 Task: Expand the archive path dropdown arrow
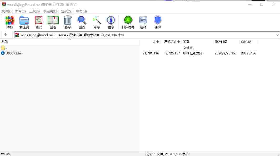(277, 35)
